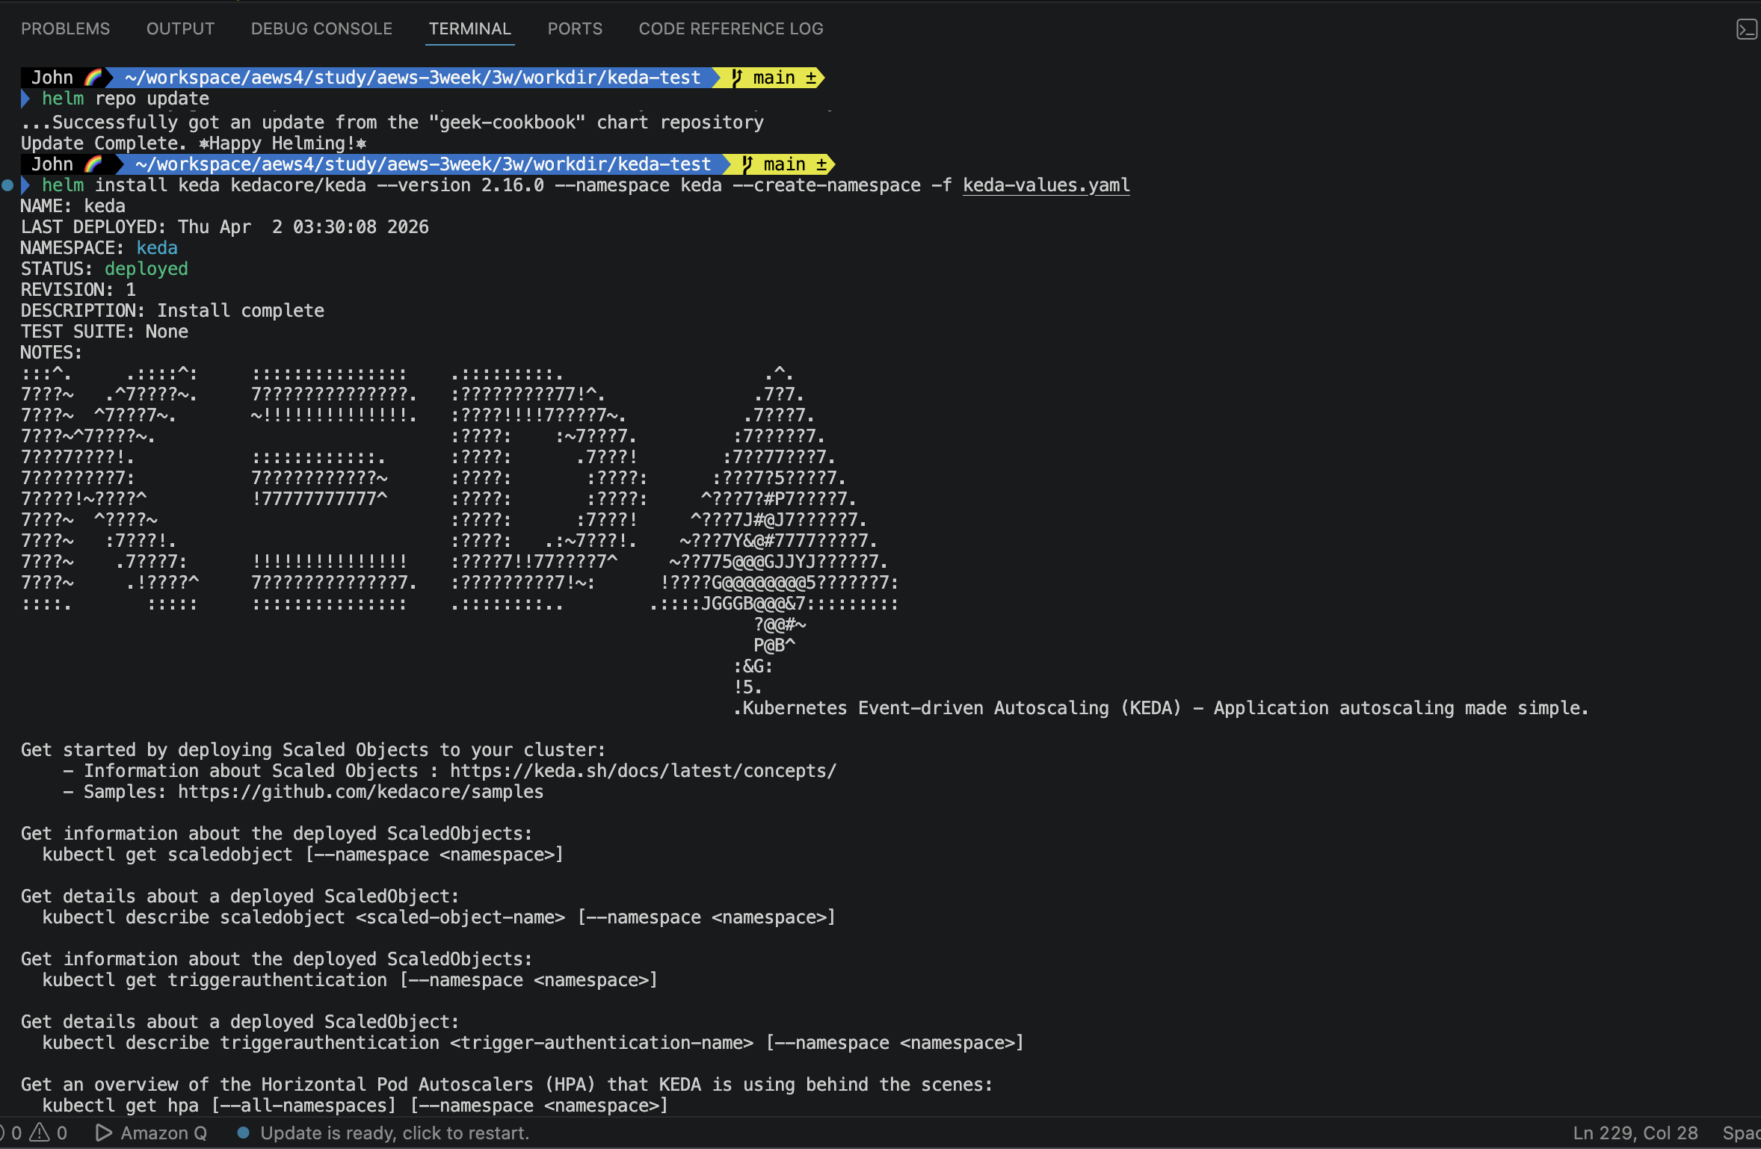Click the 'Get an overview of the Horizontal Pod Autoscalers' line

tap(507, 1085)
